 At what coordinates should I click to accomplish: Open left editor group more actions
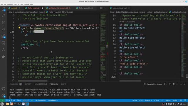coord(105,8)
